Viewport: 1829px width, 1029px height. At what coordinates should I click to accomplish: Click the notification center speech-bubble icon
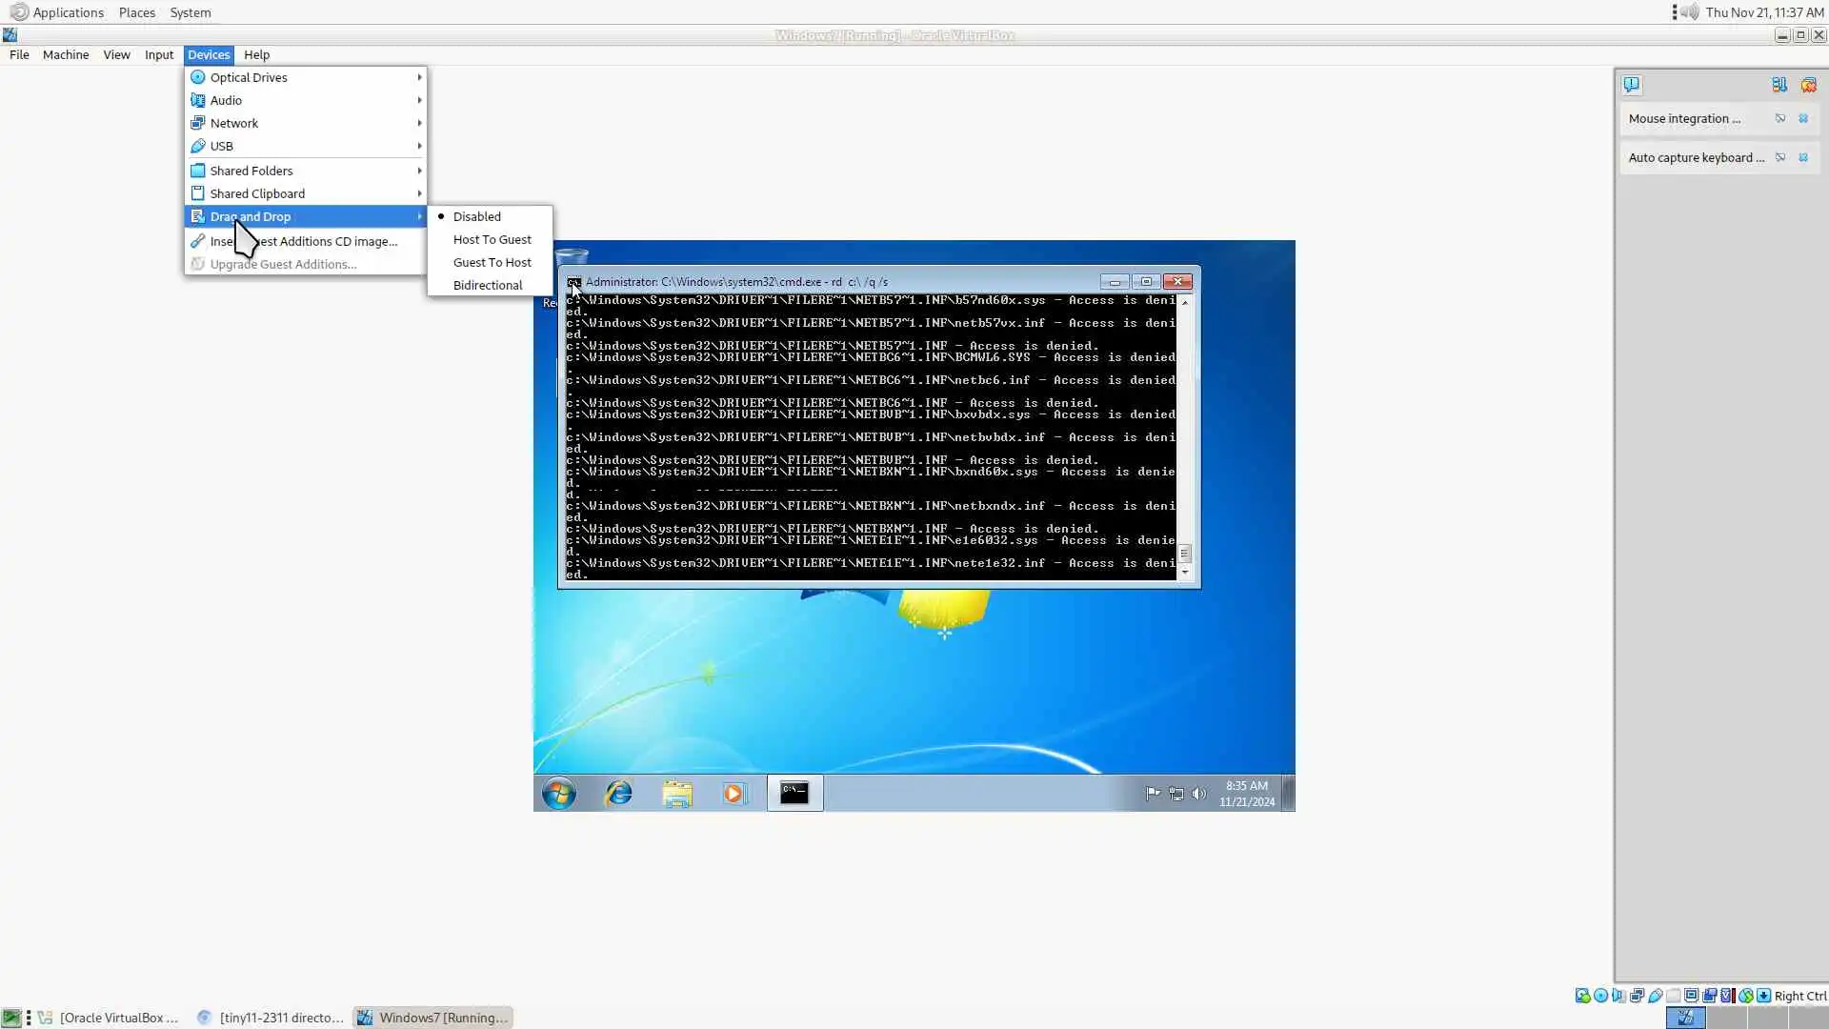coord(1631,85)
